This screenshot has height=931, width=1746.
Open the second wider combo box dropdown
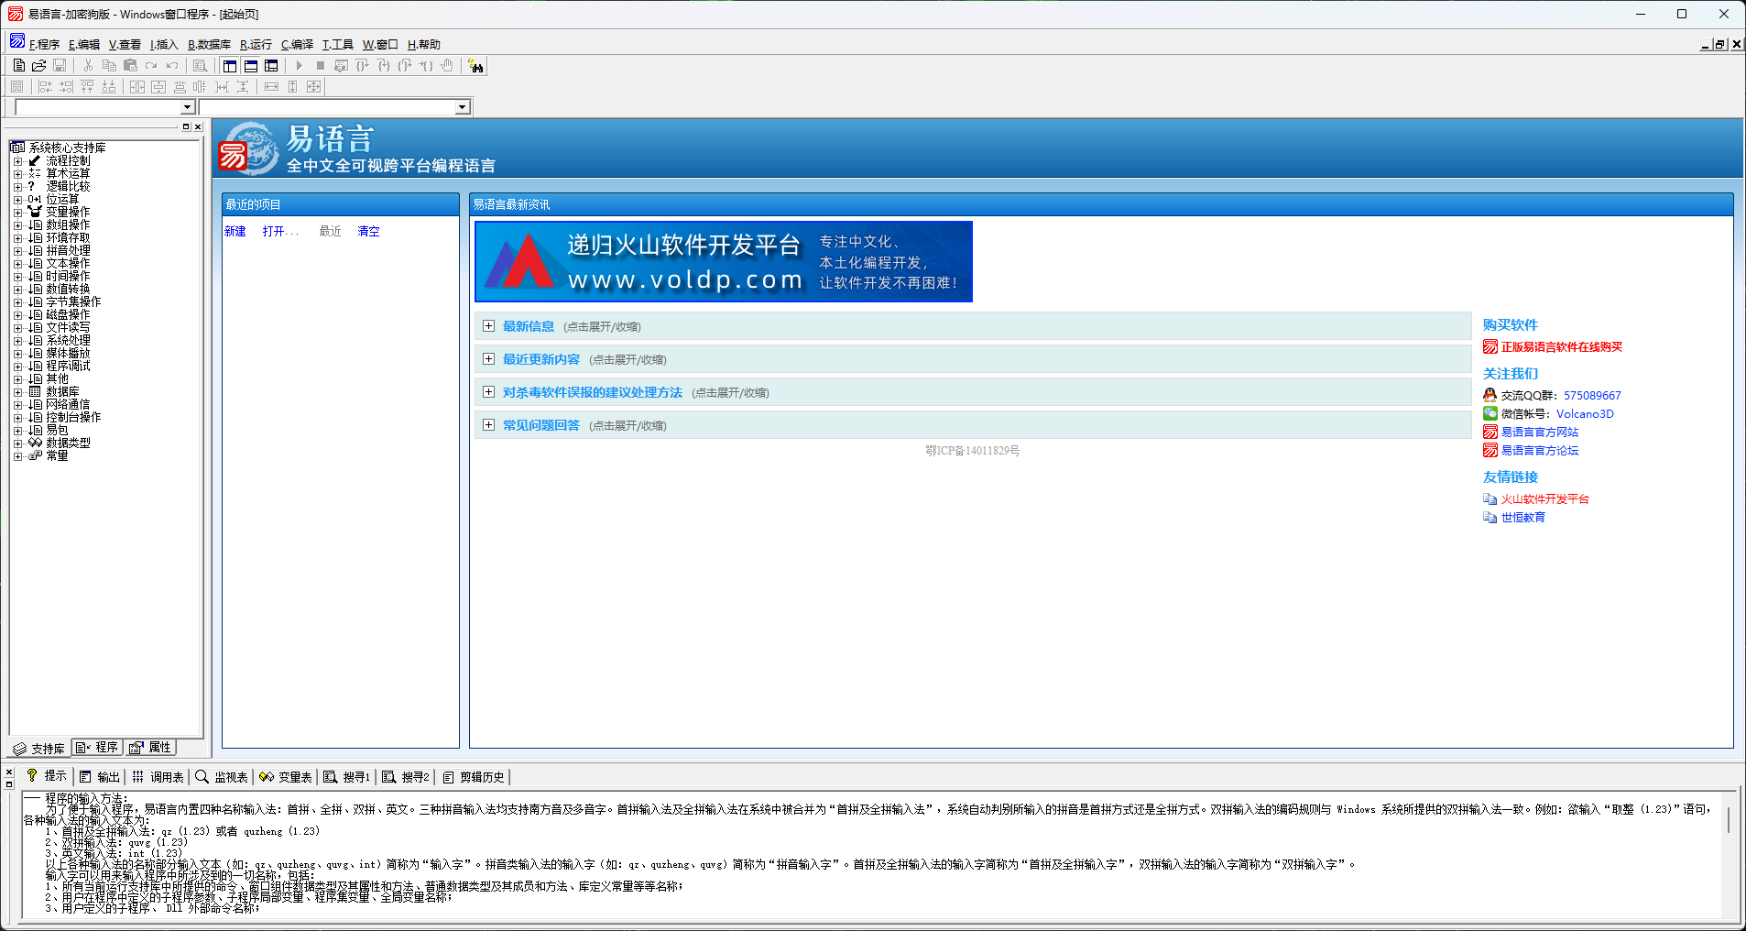(463, 108)
